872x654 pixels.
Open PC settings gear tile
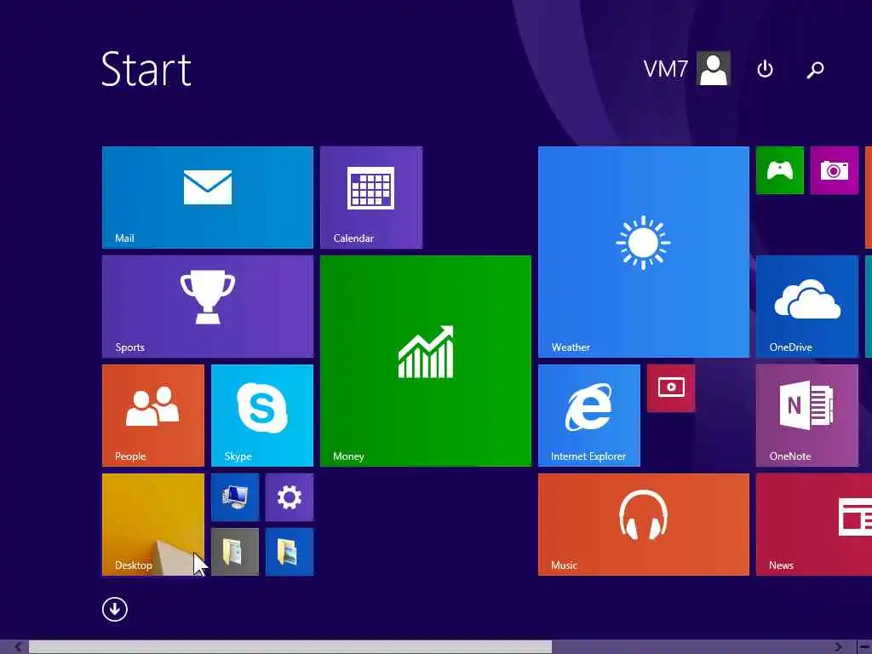pos(290,497)
